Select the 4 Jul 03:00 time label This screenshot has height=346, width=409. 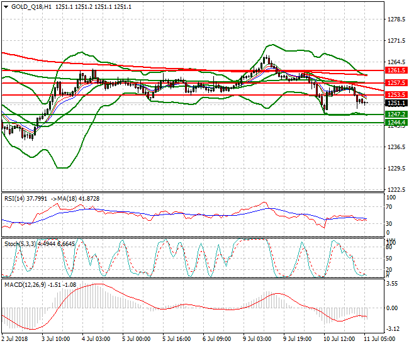(96, 338)
